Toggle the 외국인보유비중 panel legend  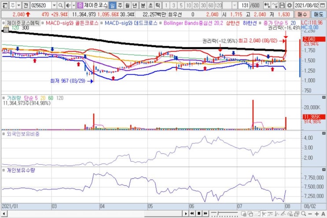(23, 134)
